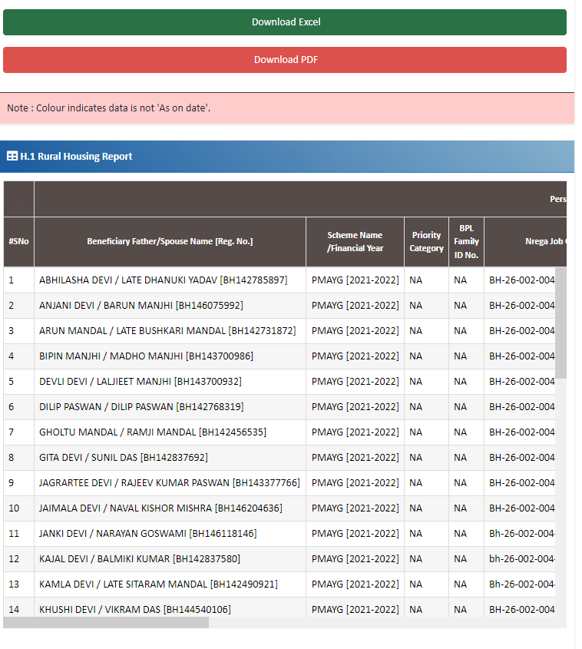Select KAMLA DEVI / LATE SITARAM MANDAL entry
This screenshot has height=649, width=582.
coord(158,584)
